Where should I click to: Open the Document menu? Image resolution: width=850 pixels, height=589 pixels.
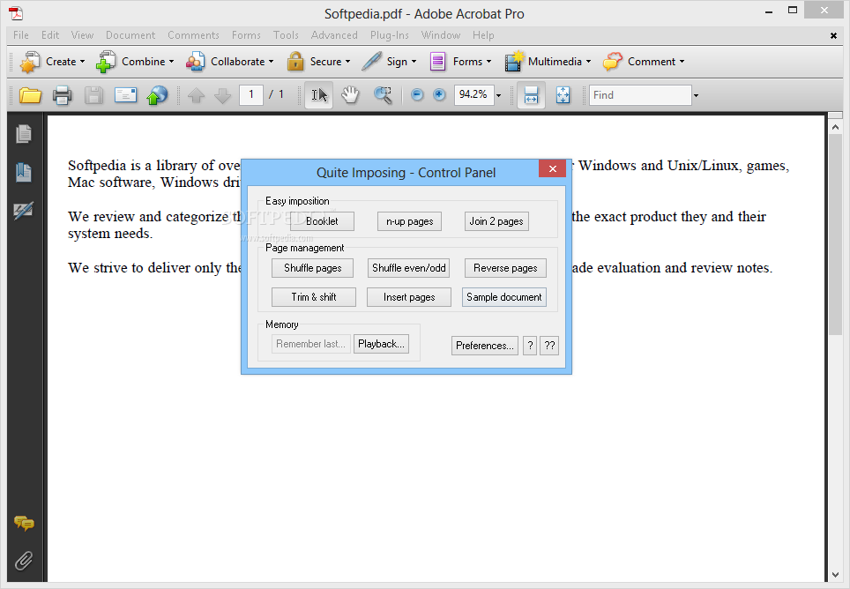(x=130, y=35)
